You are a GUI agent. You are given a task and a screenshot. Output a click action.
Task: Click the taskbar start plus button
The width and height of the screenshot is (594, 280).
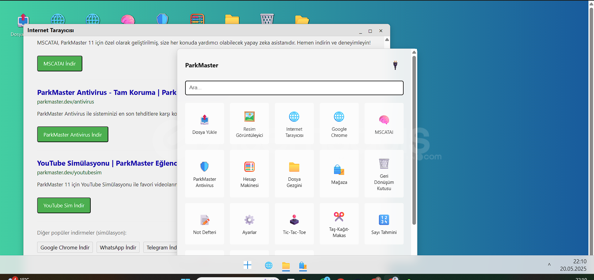(x=248, y=265)
